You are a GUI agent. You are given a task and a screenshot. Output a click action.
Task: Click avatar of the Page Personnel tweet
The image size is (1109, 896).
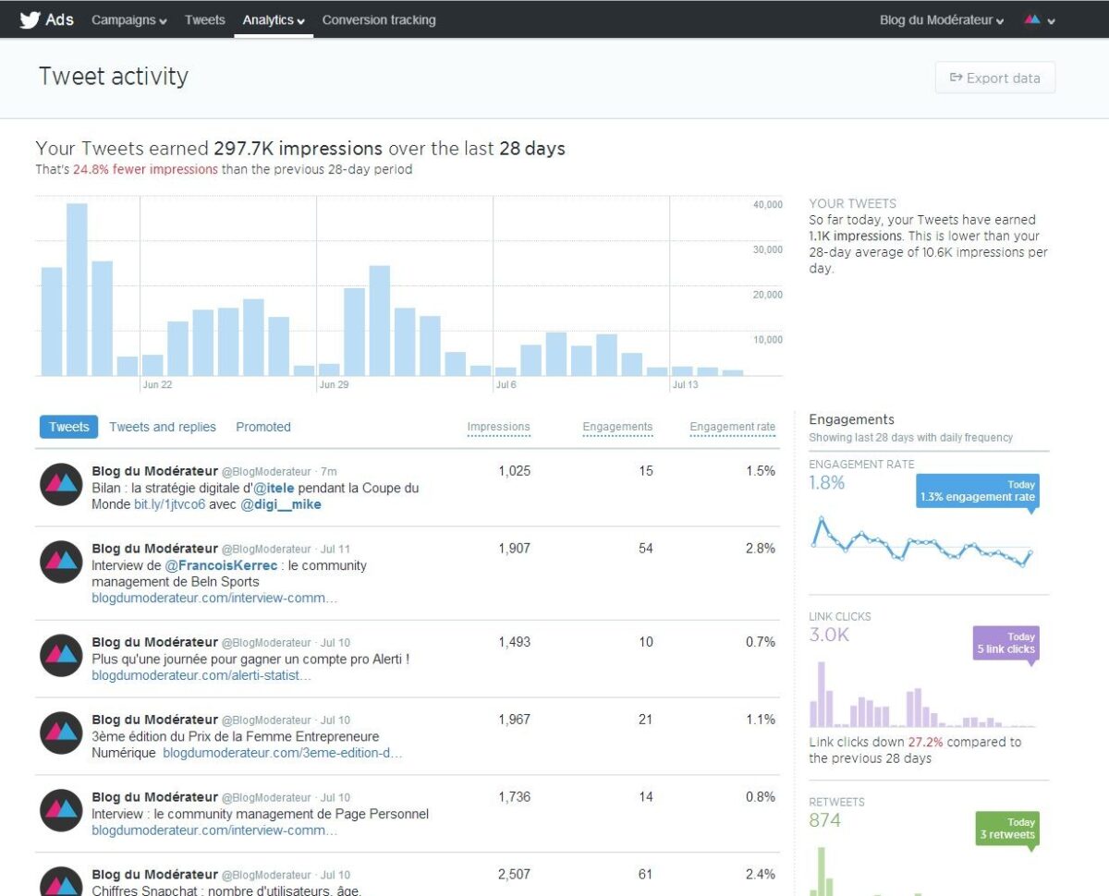coord(62,811)
